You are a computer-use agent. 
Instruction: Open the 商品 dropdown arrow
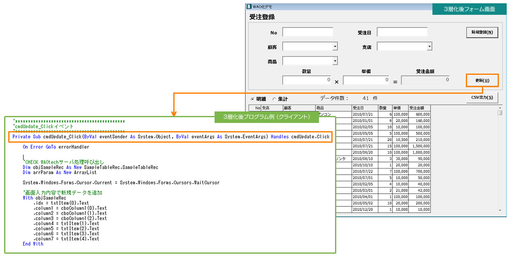coord(335,61)
